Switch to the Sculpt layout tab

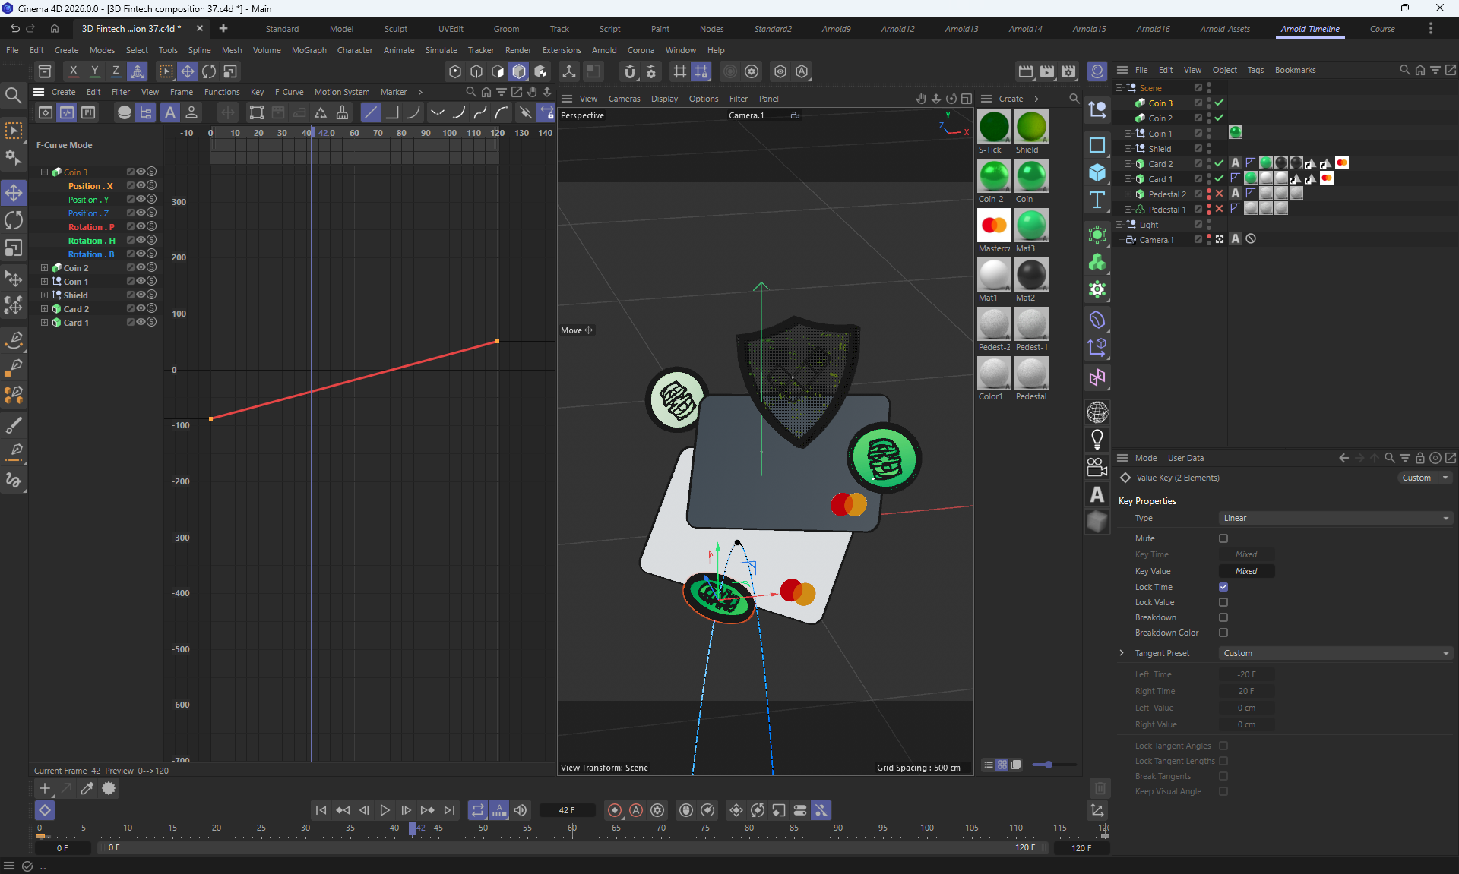pyautogui.click(x=395, y=29)
